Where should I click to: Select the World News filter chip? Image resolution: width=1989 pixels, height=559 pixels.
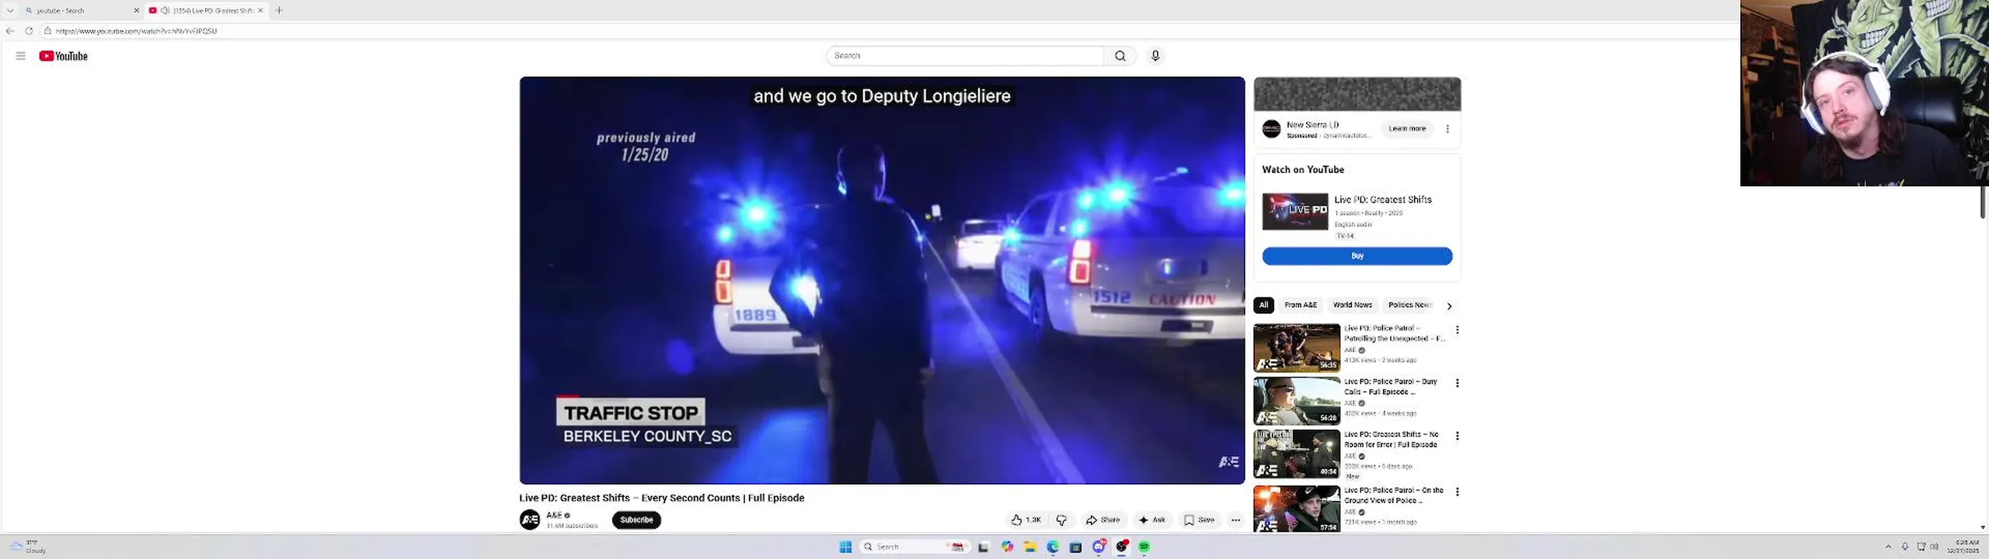[x=1353, y=305]
